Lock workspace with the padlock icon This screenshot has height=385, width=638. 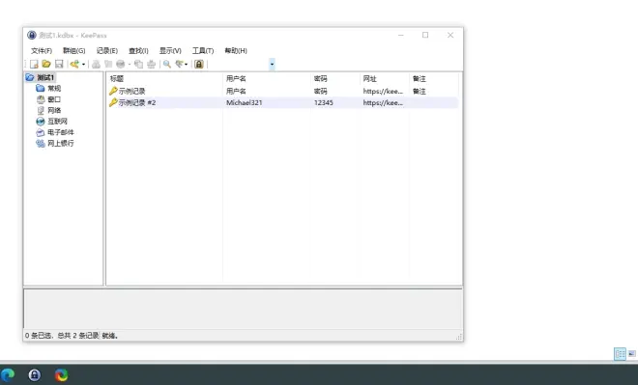pos(198,64)
